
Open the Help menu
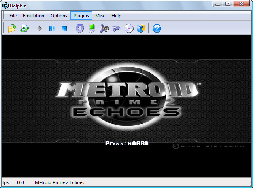[x=116, y=16]
